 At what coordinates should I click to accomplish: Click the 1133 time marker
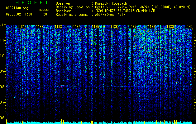coord(58,27)
